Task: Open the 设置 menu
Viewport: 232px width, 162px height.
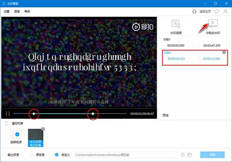Action: [7, 11]
